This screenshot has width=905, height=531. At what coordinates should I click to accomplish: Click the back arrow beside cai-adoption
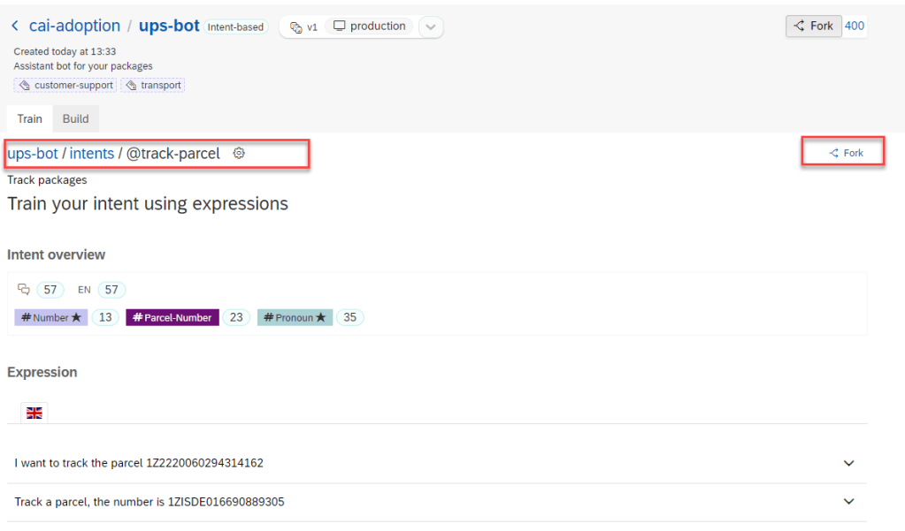tap(14, 27)
